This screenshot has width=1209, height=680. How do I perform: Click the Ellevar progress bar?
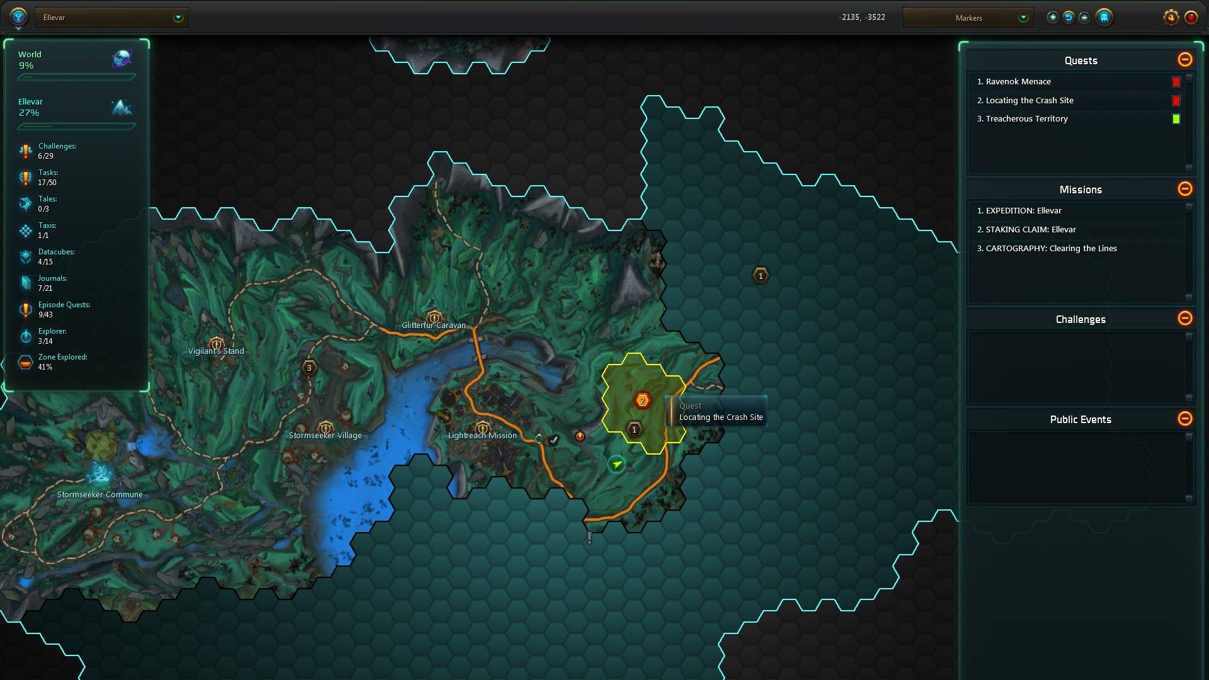(x=76, y=127)
